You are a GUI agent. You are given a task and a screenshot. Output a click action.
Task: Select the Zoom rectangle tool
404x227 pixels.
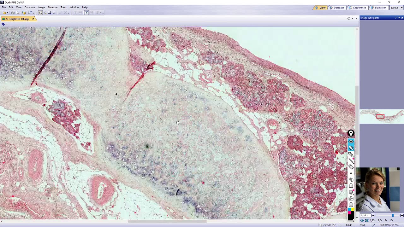point(50,13)
